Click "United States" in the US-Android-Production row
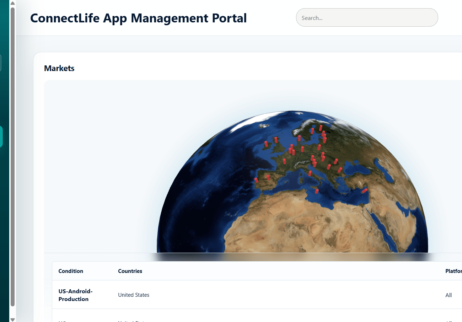Viewport: 462px width, 322px height. tap(134, 295)
